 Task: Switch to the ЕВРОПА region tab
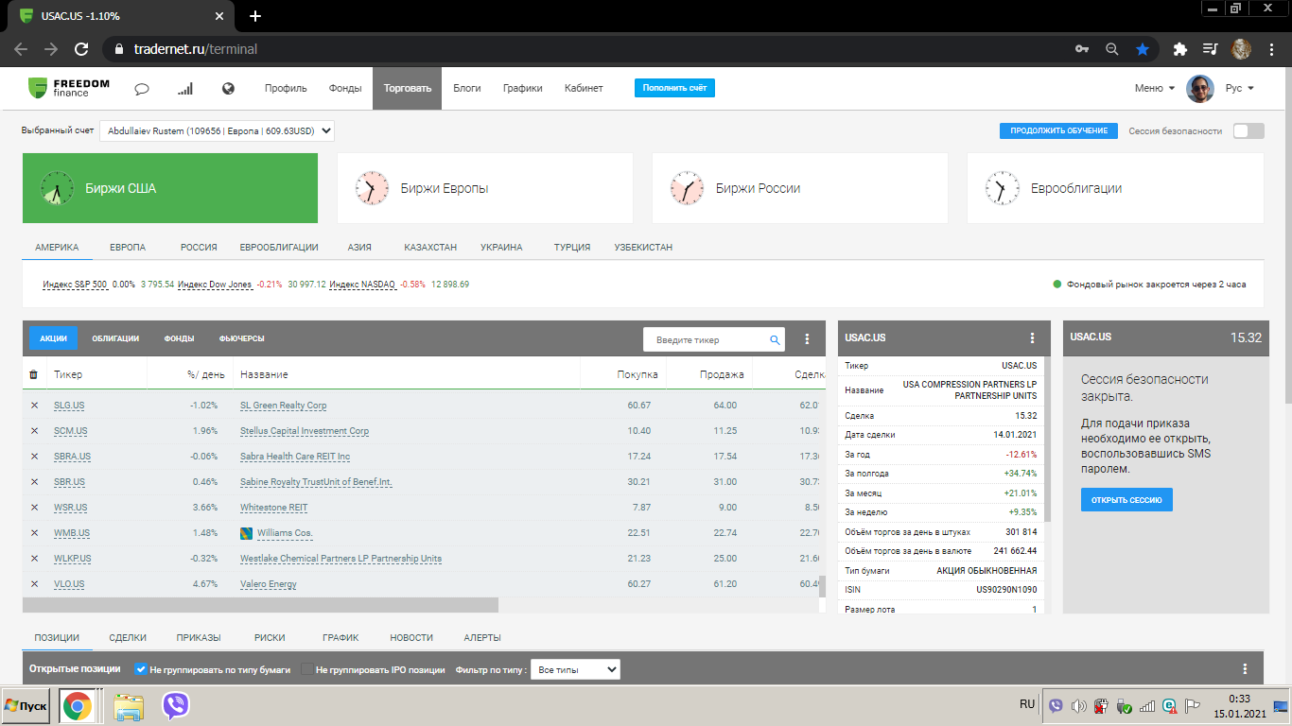tap(128, 247)
